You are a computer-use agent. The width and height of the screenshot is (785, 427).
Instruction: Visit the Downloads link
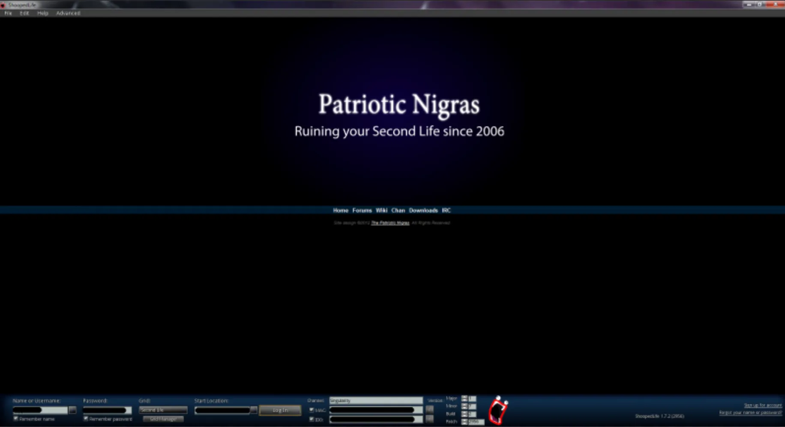(423, 211)
